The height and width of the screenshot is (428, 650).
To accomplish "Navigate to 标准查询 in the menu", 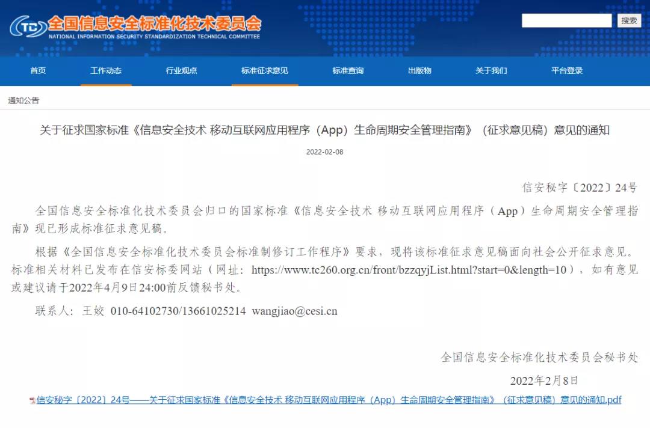I will tap(348, 71).
